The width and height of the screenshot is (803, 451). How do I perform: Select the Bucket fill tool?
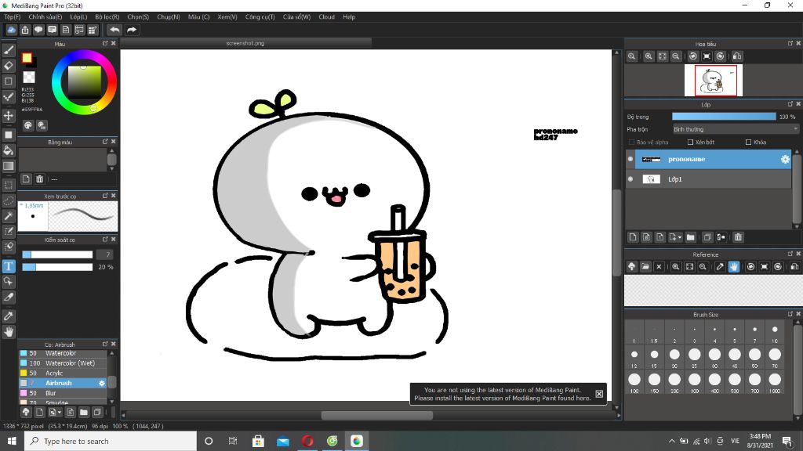[8, 150]
